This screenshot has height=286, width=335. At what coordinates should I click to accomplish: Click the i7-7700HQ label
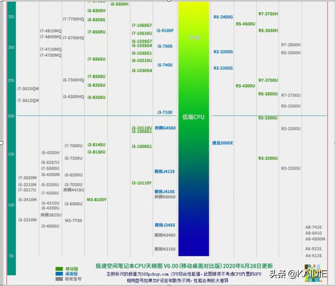click(x=73, y=19)
